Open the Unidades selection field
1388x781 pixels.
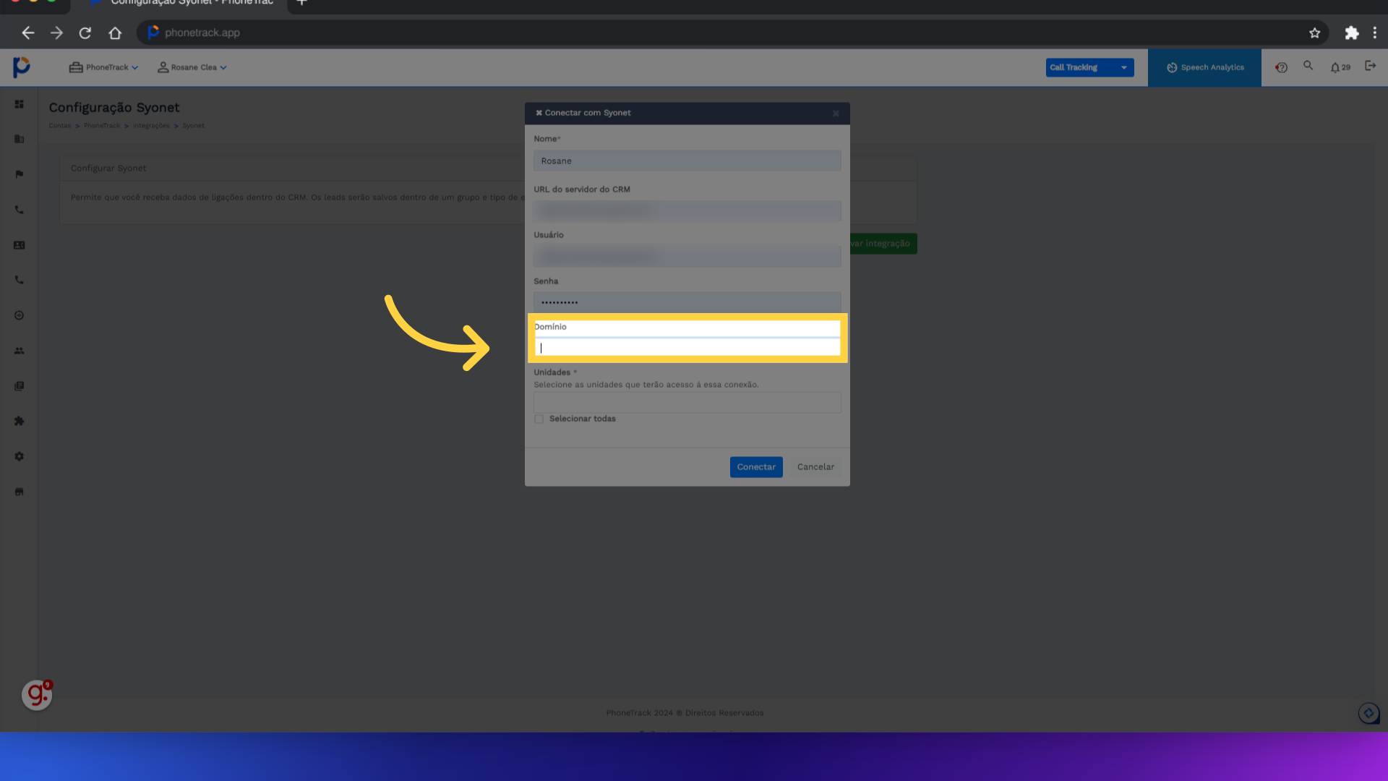pos(687,403)
